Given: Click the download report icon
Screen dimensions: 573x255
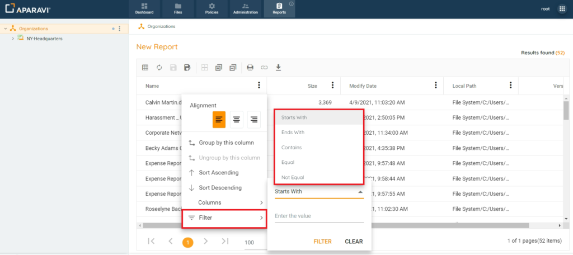Looking at the screenshot, I should coord(278,68).
